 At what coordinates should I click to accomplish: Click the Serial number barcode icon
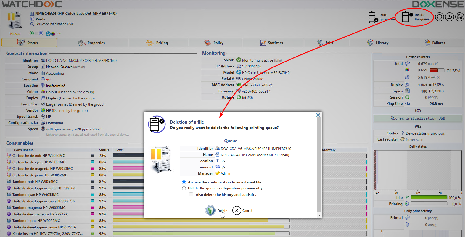point(239,78)
